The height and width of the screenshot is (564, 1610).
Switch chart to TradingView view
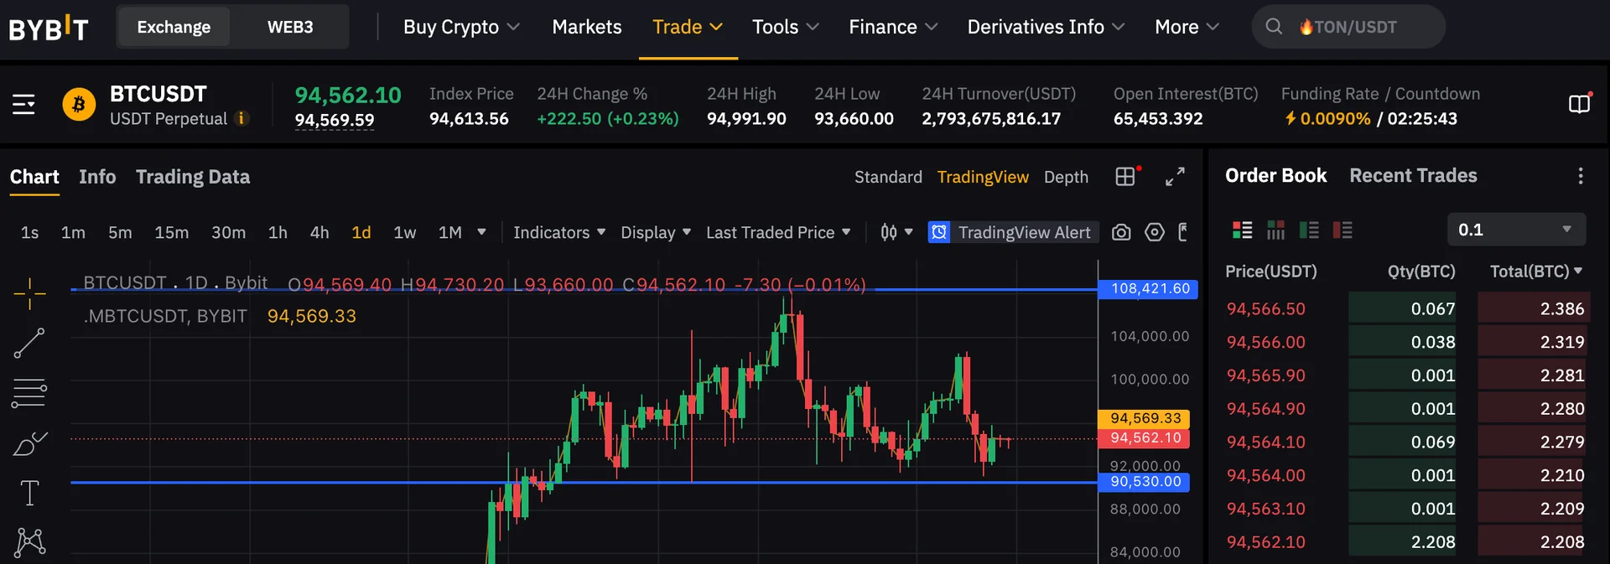tap(983, 177)
